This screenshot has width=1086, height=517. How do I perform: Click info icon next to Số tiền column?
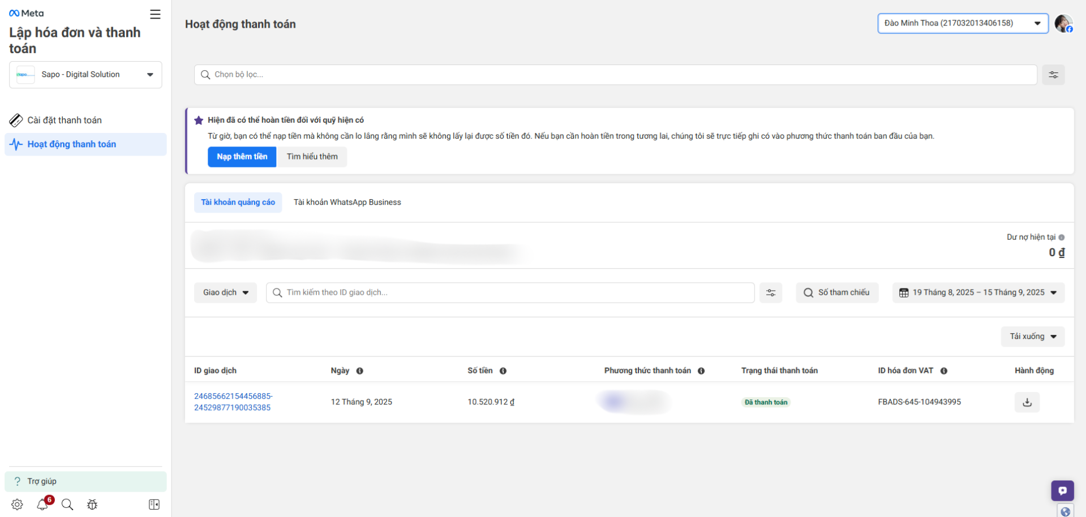pos(503,371)
